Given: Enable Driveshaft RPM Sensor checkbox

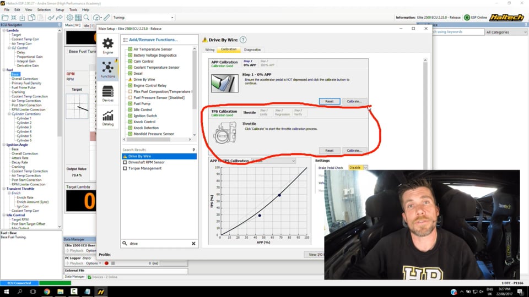Looking at the screenshot, I should [x=125, y=162].
